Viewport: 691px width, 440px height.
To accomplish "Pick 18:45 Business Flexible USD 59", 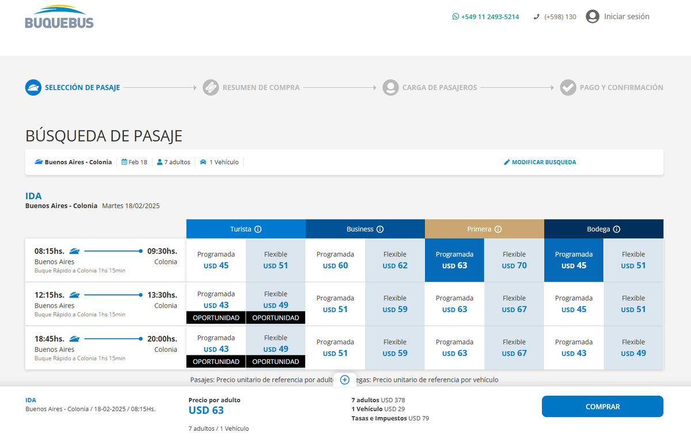I will click(395, 348).
